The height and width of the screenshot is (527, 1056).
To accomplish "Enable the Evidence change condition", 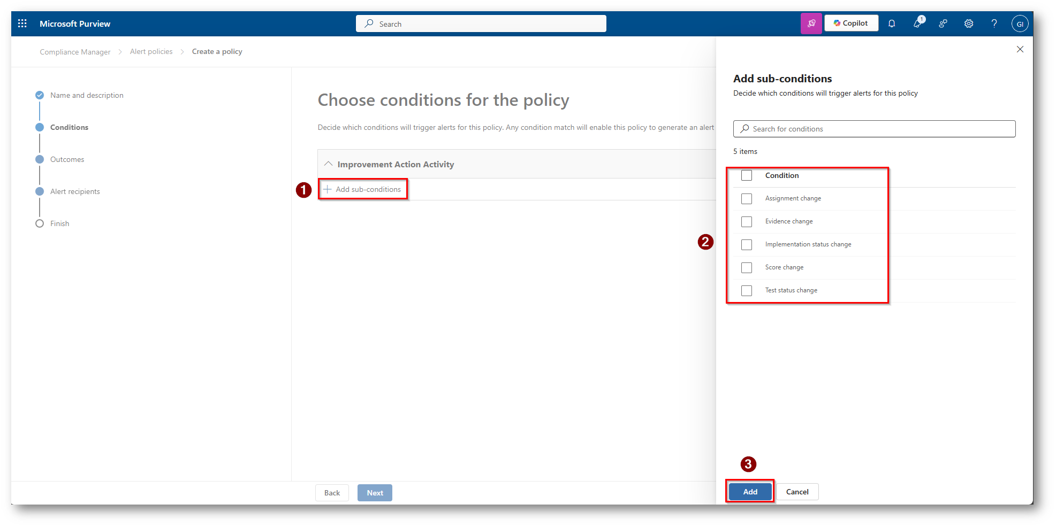I will (747, 222).
